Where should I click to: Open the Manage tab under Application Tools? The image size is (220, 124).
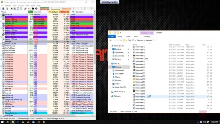(147, 37)
